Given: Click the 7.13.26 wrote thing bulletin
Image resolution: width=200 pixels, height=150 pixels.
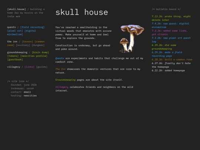Looking at the screenshot, I should tap(171, 18).
